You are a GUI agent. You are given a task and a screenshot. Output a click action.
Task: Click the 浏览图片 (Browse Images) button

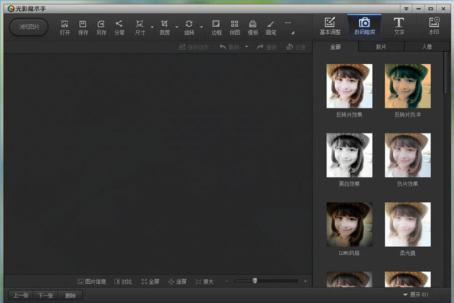tap(29, 27)
